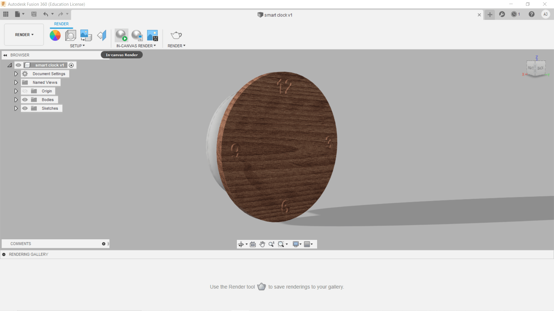Select the RENDER ribbon tab
This screenshot has width=554, height=311.
[61, 24]
